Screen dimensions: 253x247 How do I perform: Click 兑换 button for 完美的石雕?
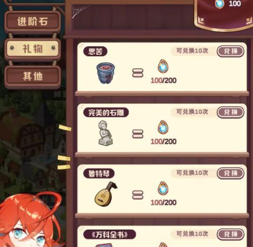click(x=230, y=112)
